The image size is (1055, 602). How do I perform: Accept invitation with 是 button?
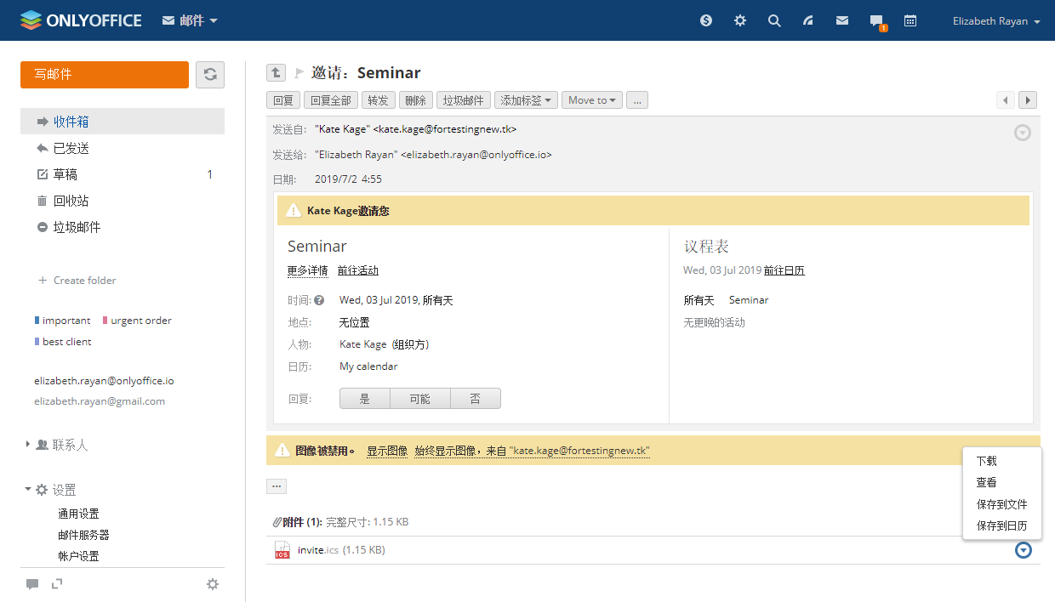[x=364, y=399]
